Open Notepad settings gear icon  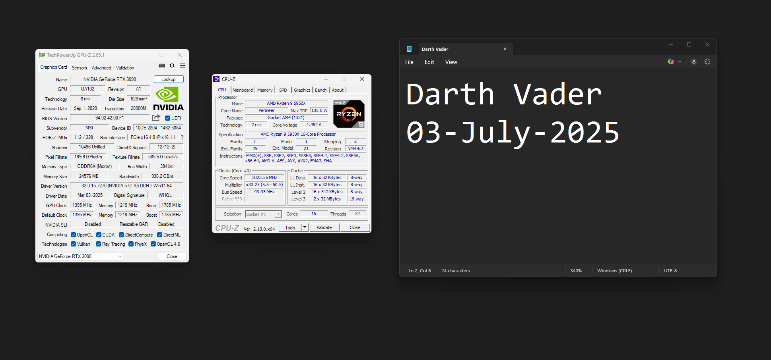(x=707, y=62)
